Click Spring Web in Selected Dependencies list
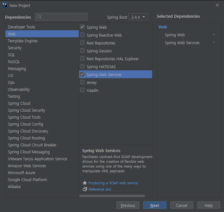224x212 pixels. [x=175, y=35]
